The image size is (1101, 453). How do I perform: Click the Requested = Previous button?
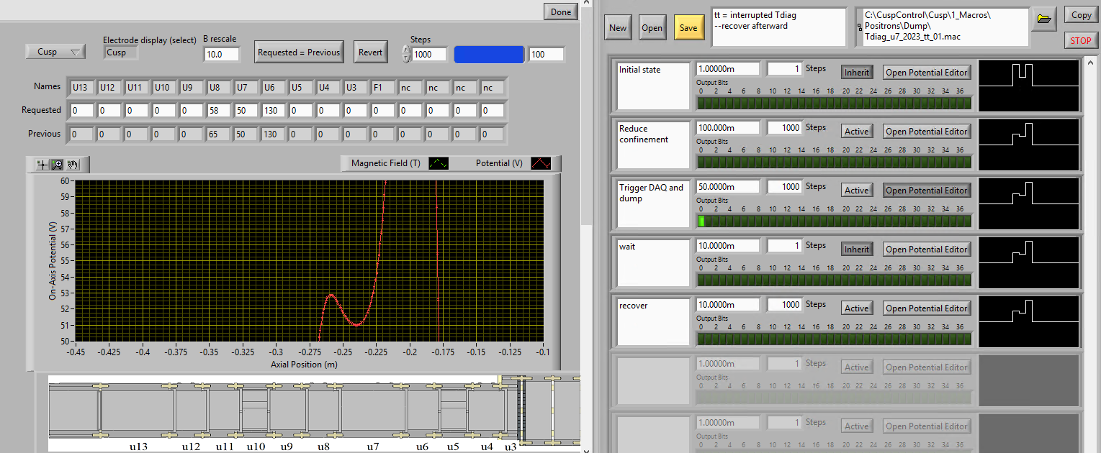coord(298,52)
